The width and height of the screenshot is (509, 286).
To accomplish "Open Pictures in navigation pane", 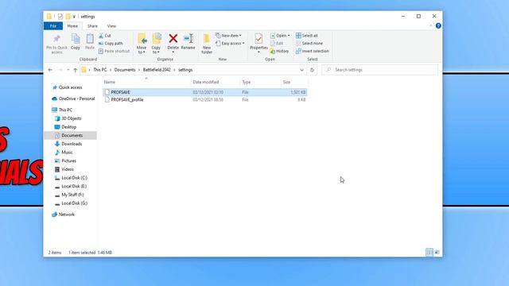I will click(68, 160).
